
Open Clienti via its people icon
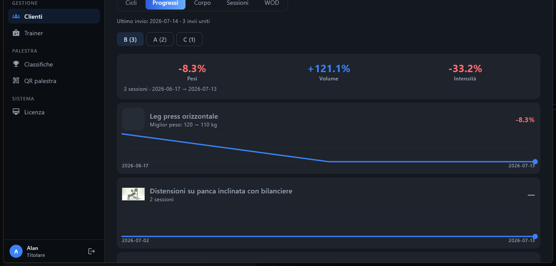click(16, 17)
